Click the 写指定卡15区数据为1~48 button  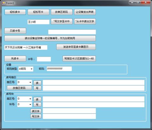point(79,59)
